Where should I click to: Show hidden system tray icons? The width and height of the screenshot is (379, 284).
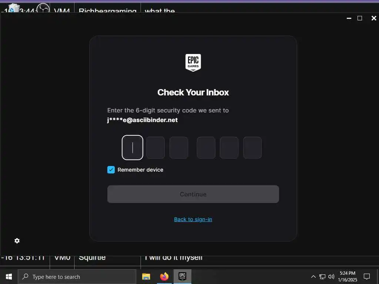[x=313, y=277]
